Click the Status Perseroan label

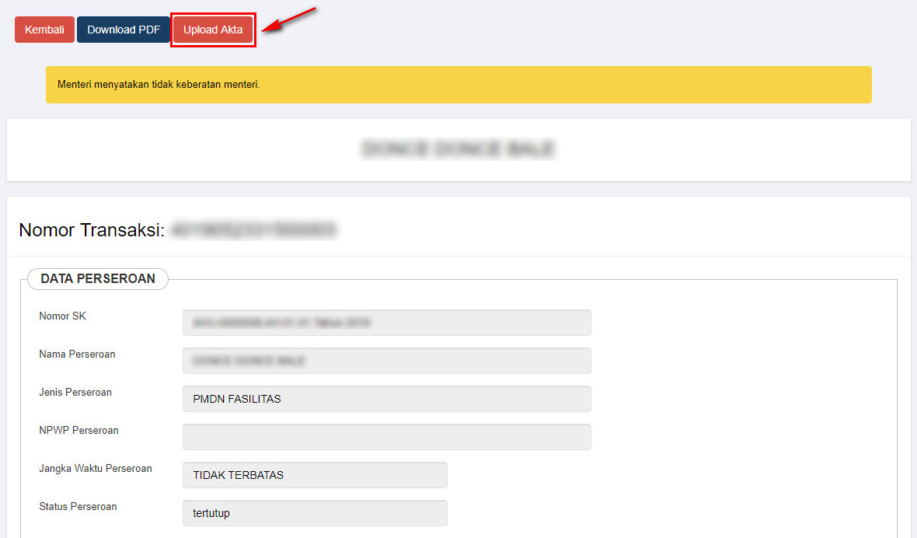tap(78, 507)
